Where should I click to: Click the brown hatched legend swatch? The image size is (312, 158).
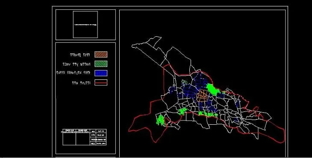[x=101, y=55]
